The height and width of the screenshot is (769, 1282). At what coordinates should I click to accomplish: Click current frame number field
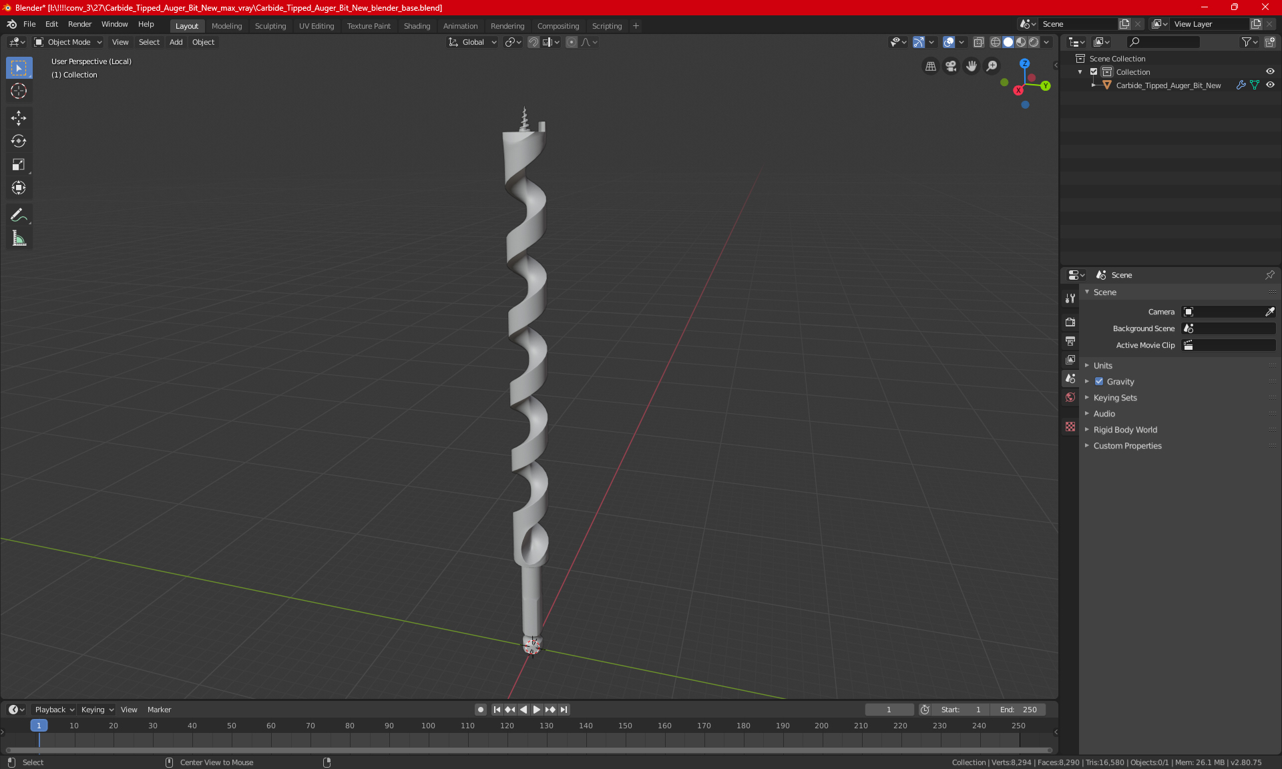click(x=889, y=710)
